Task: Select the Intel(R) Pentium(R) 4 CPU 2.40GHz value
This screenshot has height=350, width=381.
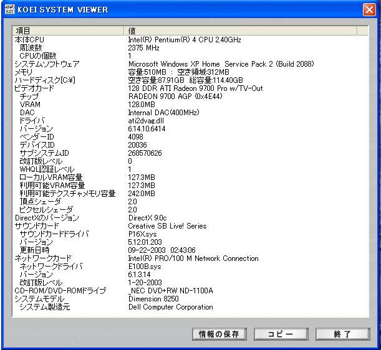Action: point(185,40)
